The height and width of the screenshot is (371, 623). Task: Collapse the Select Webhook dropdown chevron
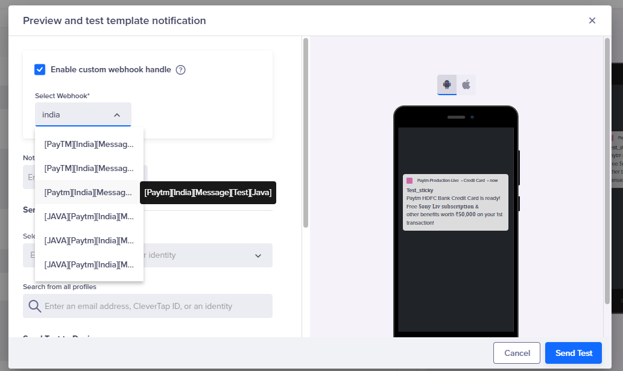(x=117, y=115)
